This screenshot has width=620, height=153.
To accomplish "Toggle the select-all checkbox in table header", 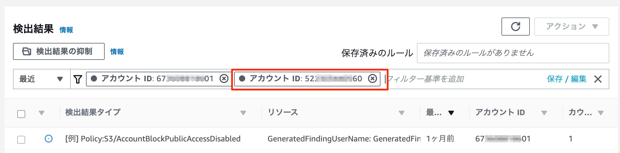I will tap(21, 114).
